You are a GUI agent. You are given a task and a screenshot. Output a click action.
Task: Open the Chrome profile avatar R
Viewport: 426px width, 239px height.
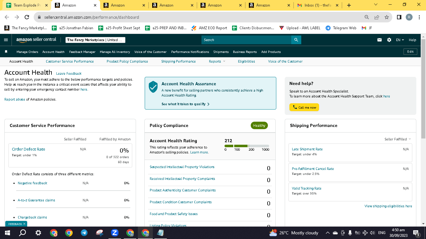pyautogui.click(x=409, y=17)
